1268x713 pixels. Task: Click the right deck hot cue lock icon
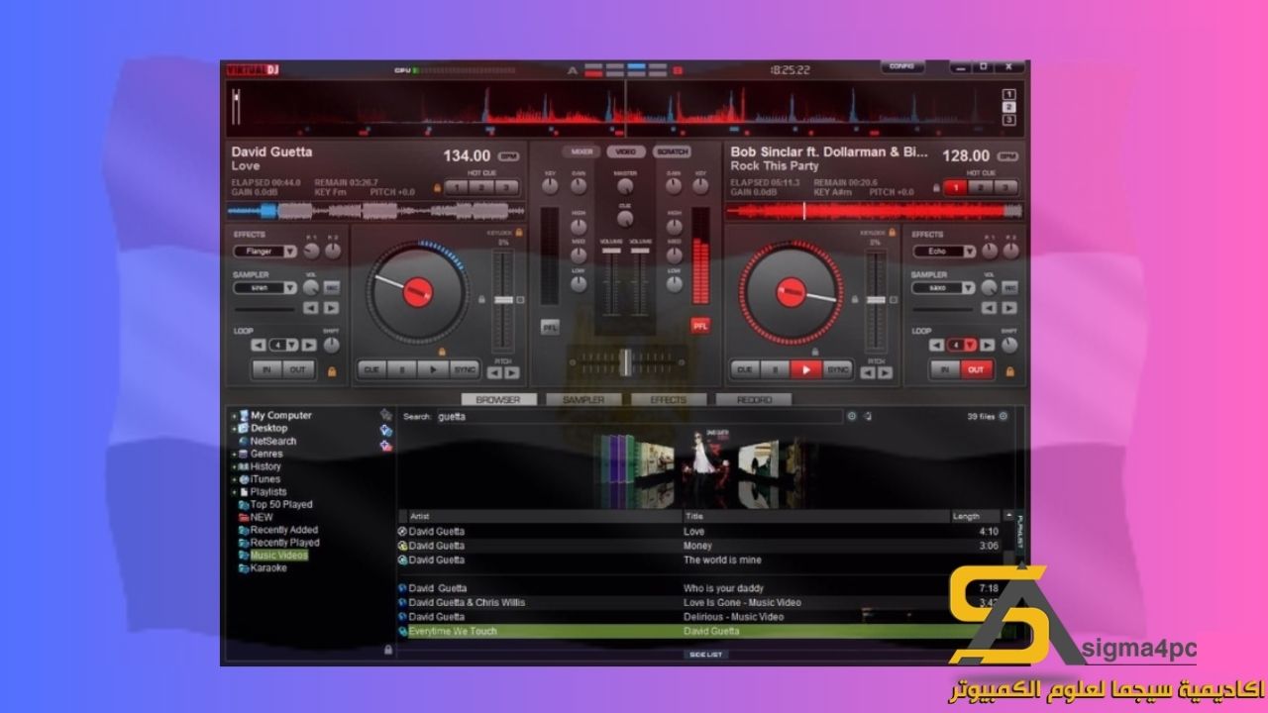tap(935, 188)
